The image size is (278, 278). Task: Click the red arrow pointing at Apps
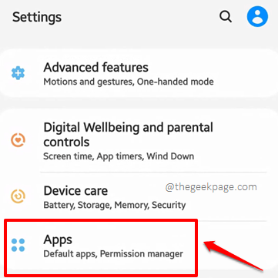tap(233, 255)
